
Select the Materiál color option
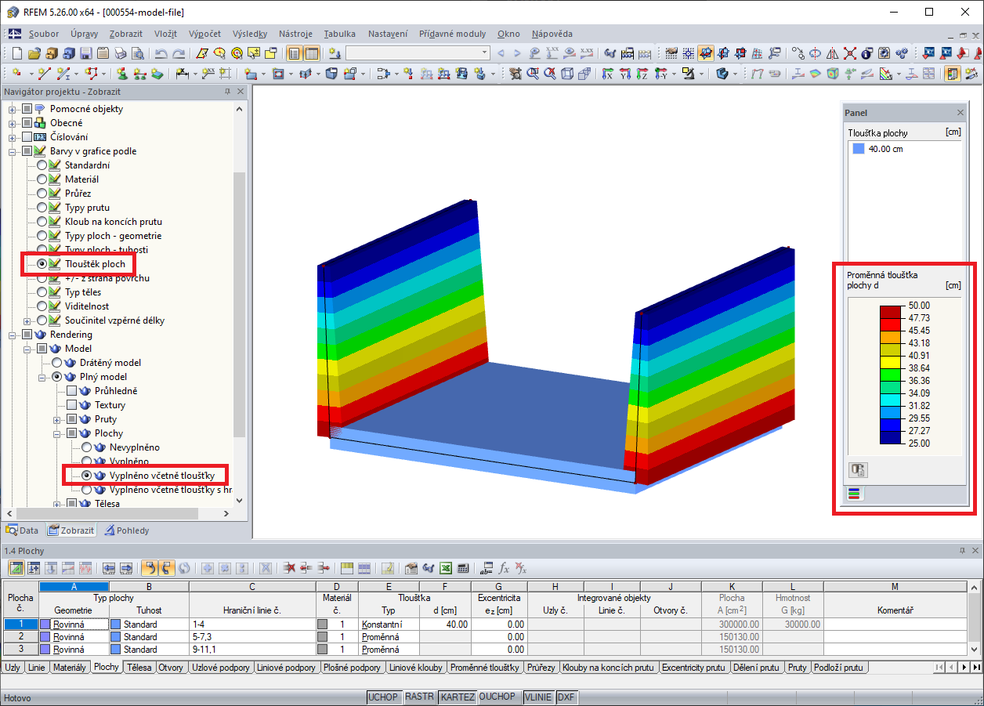coord(42,179)
